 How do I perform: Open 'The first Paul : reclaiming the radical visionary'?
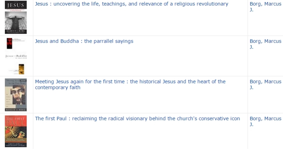coord(138,119)
